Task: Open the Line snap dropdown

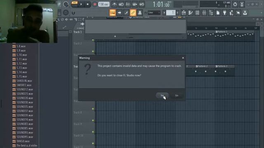Action: (154, 13)
